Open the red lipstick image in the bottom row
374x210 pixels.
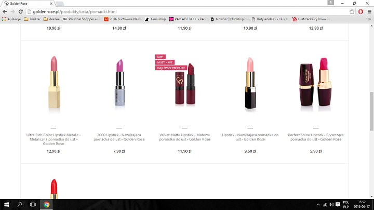pos(54,189)
